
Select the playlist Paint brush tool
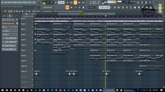[12, 11]
